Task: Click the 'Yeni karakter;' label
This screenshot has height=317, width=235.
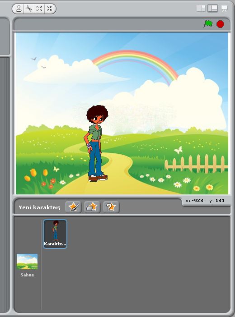Action: [x=39, y=207]
